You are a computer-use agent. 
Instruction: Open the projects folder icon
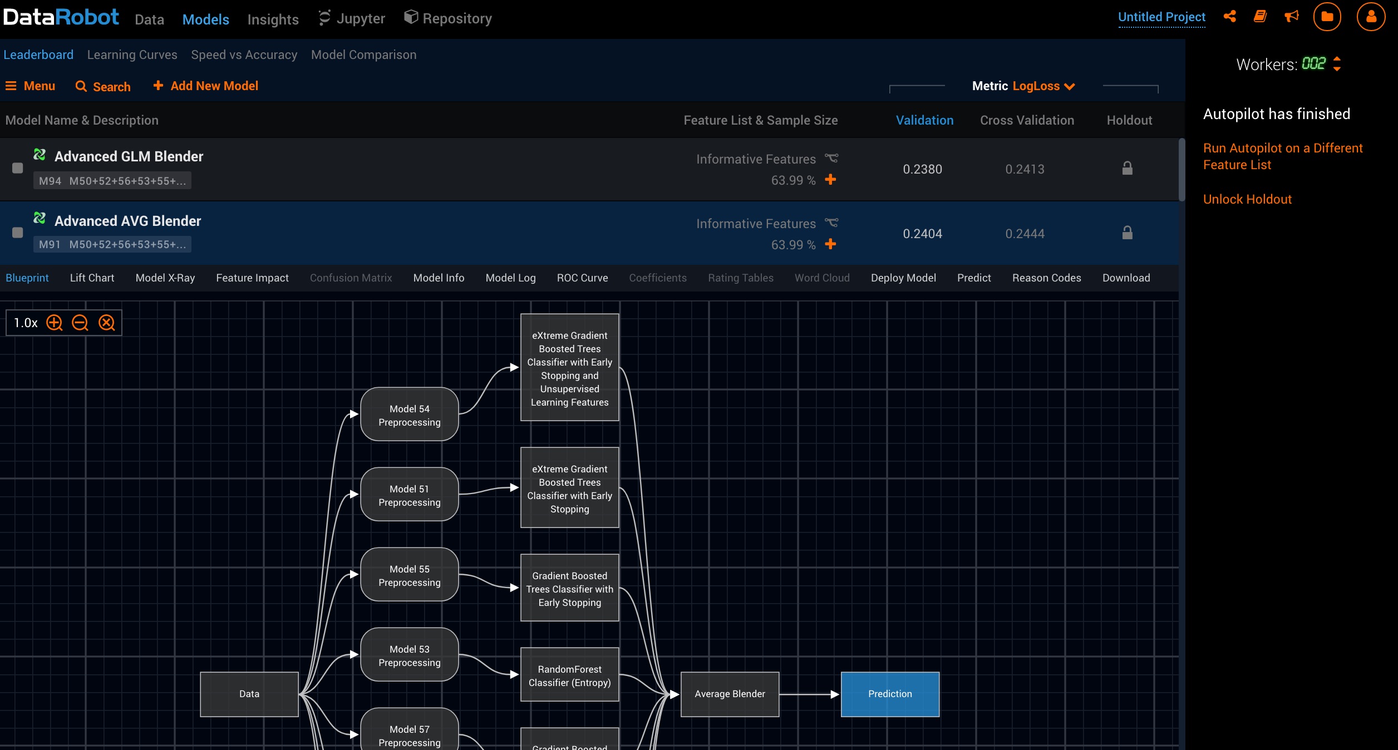[x=1327, y=17]
